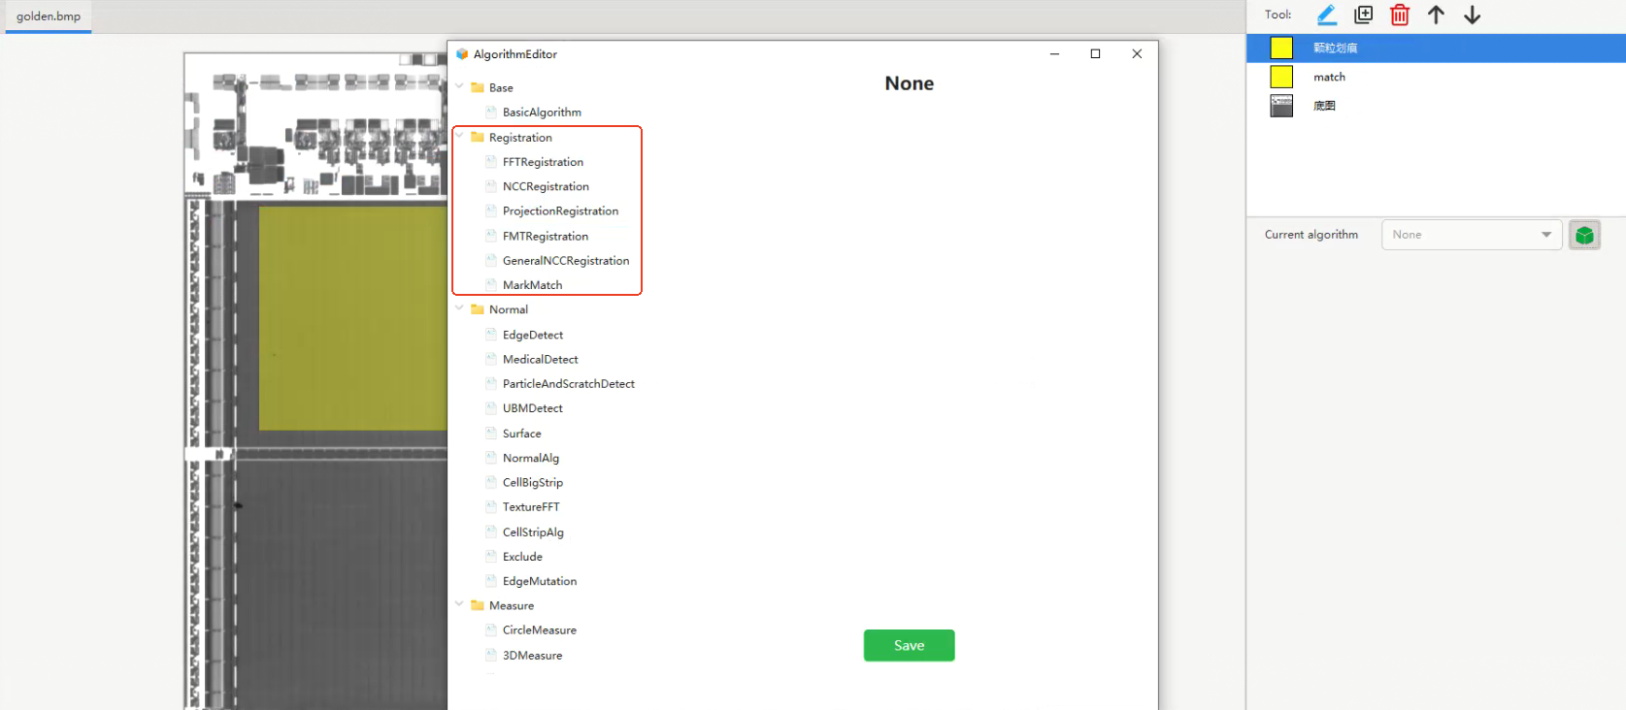Select EdgeDetect algorithm item

(x=532, y=335)
